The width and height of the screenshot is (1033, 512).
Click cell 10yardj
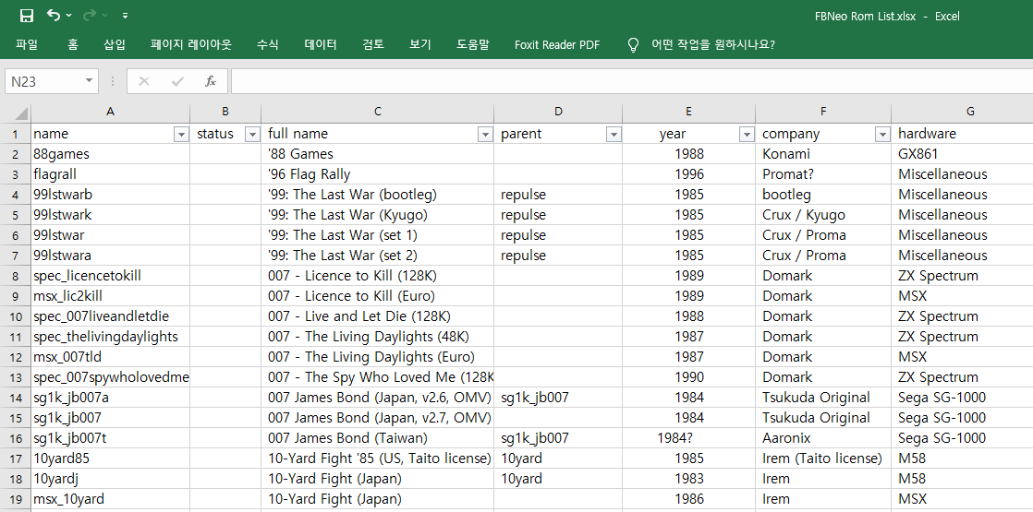[x=111, y=479]
